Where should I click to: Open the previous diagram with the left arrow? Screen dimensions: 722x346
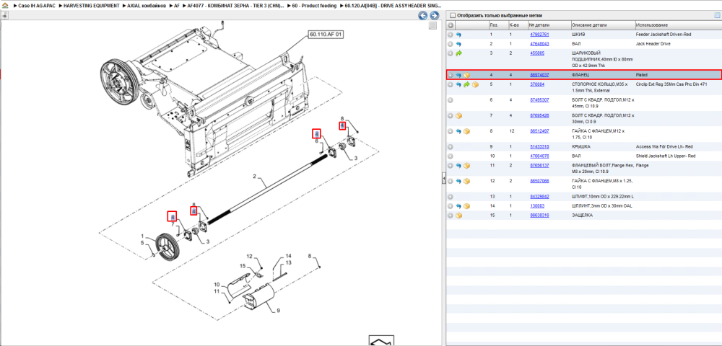click(x=422, y=16)
